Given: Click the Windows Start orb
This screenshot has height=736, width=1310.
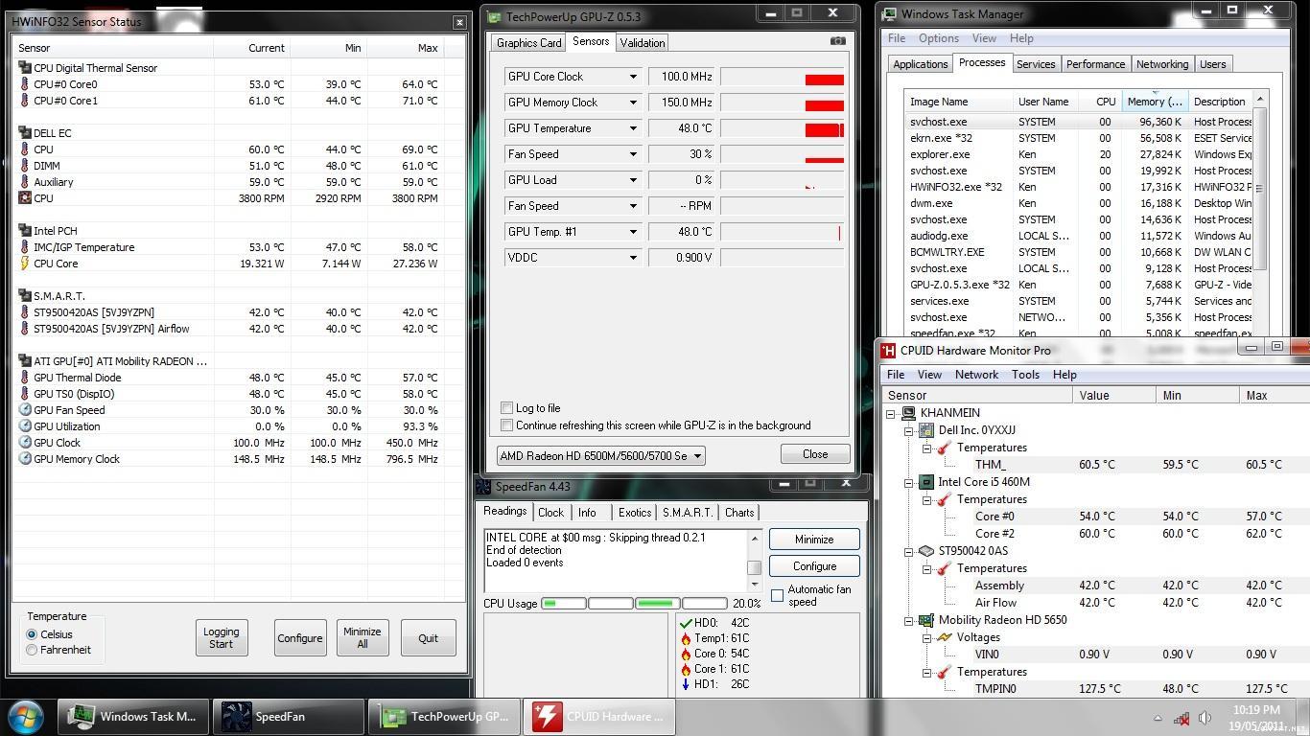Looking at the screenshot, I should tap(26, 716).
